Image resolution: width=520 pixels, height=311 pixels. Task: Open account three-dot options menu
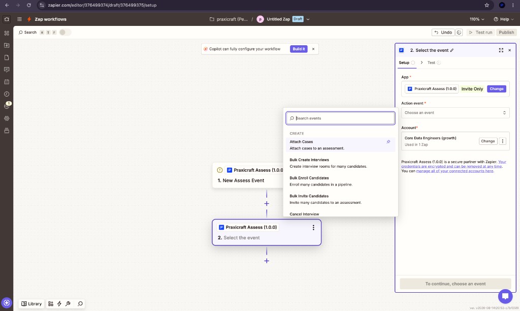(503, 141)
